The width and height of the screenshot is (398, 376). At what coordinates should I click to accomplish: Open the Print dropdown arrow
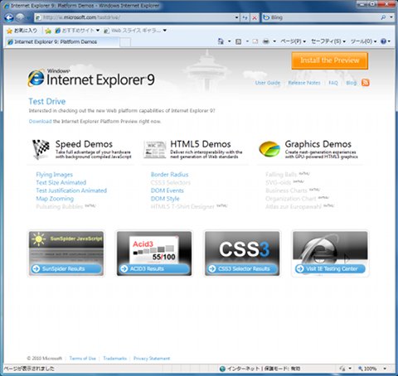(274, 41)
